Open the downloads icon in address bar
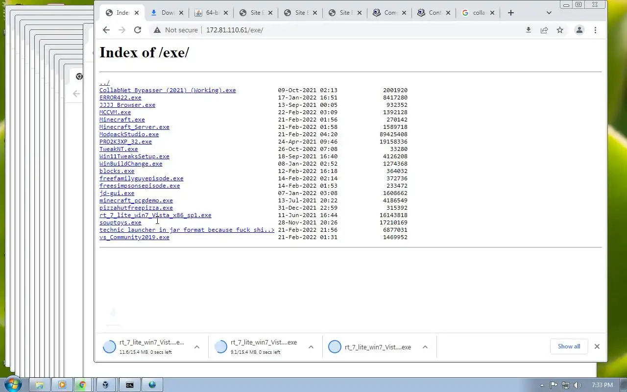The width and height of the screenshot is (627, 392). (529, 30)
